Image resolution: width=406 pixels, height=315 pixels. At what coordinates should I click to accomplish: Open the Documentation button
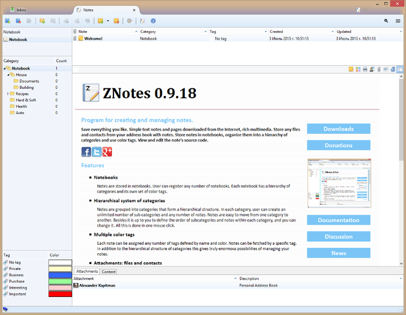click(x=339, y=220)
